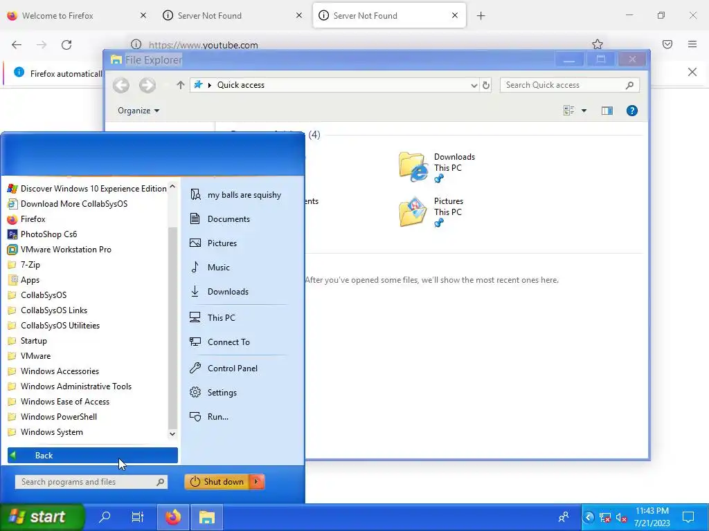709x531 pixels.
Task: Open Pictures from the Start menu right pane
Action: point(213,243)
